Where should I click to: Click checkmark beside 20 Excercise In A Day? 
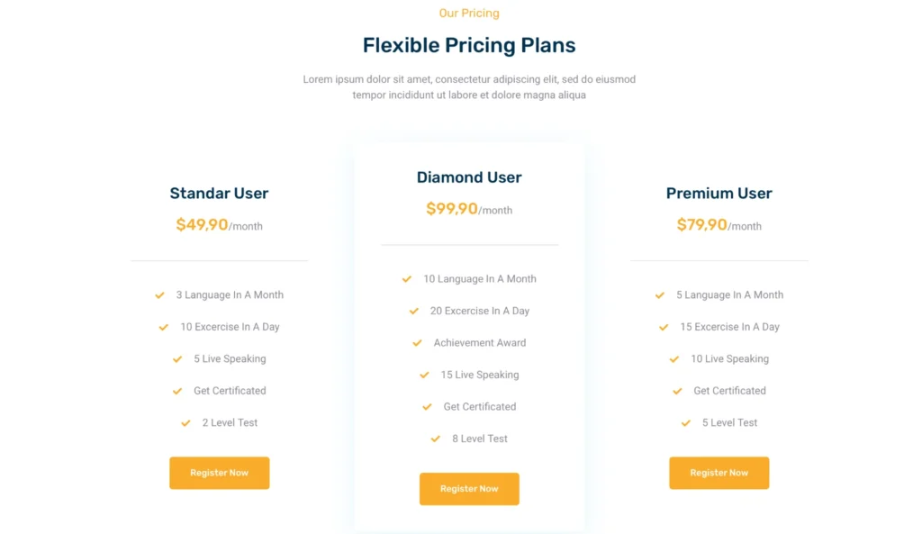(x=414, y=312)
